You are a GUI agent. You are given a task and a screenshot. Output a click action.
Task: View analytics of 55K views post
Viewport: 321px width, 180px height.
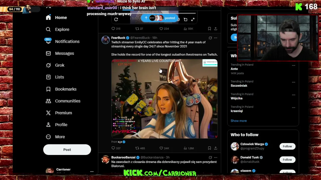(185, 28)
